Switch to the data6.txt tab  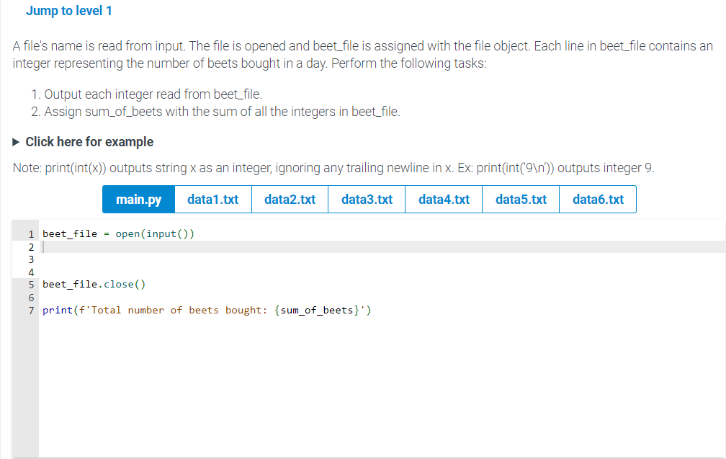597,199
